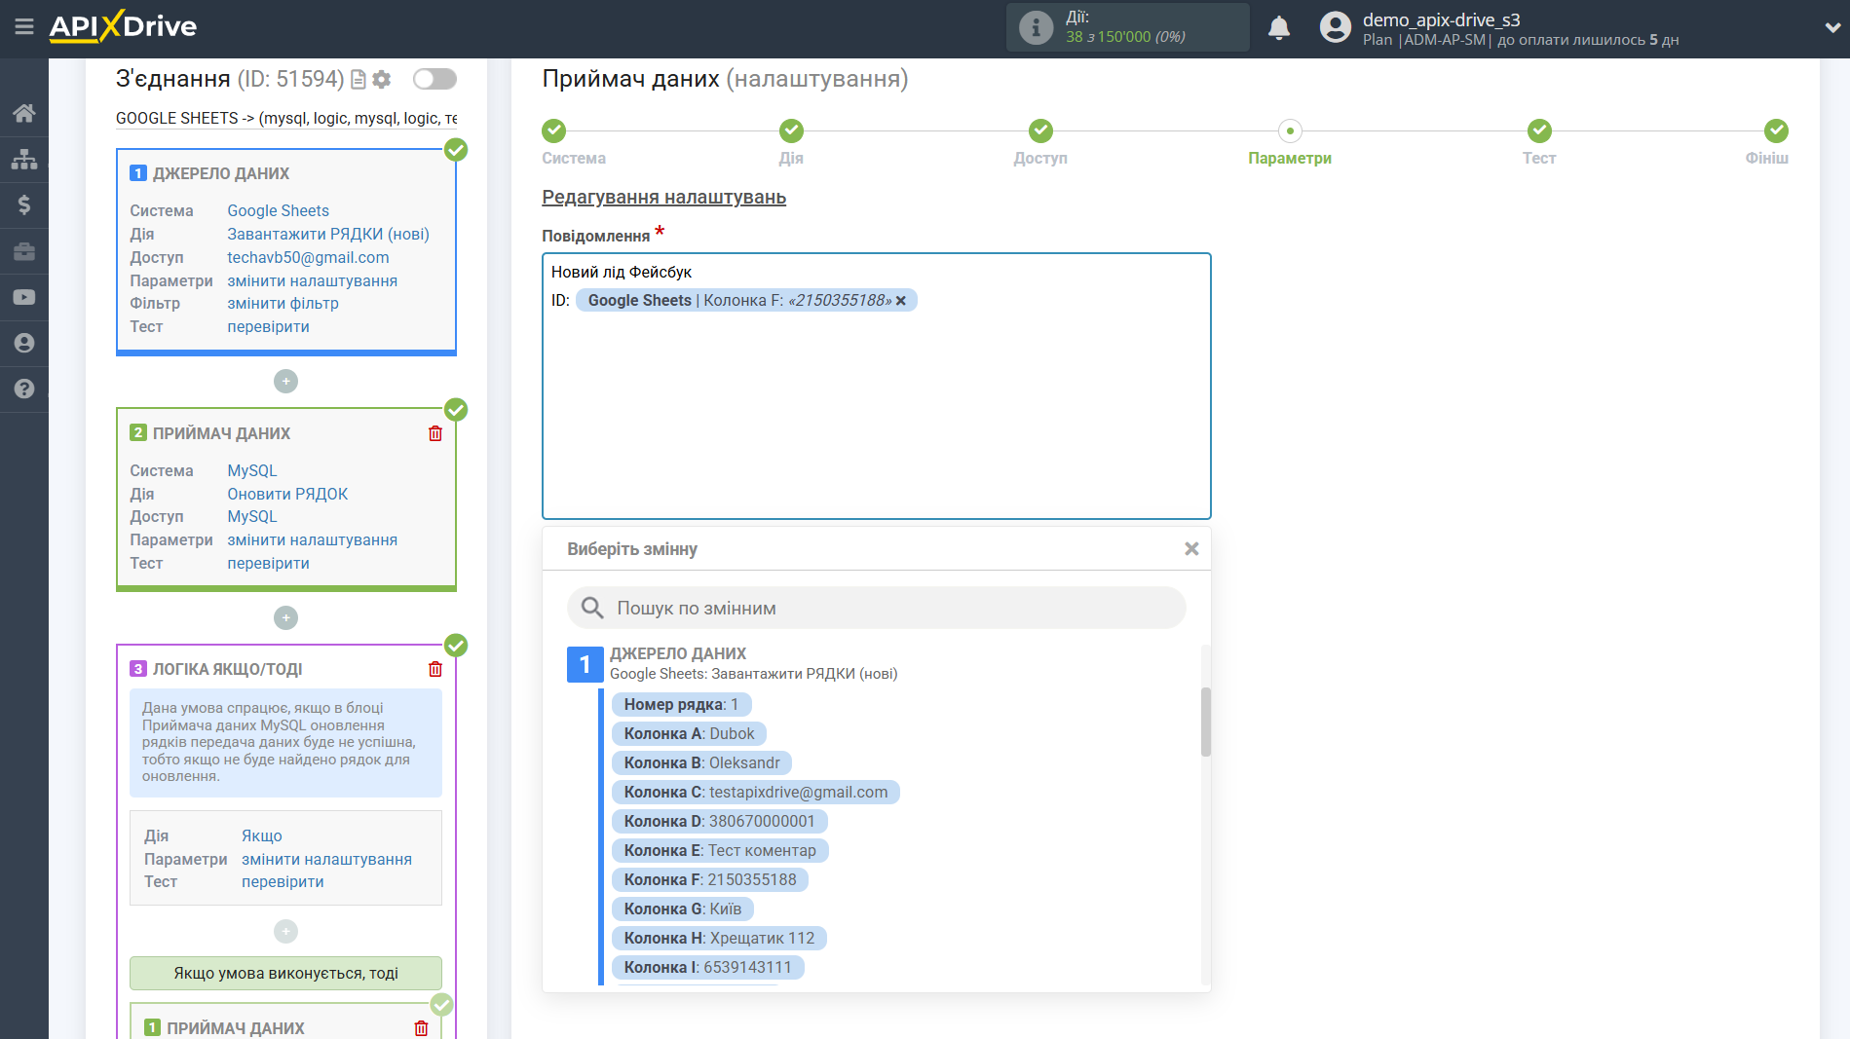1850x1039 pixels.
Task: Delete the nested data receiver block
Action: click(x=421, y=1028)
